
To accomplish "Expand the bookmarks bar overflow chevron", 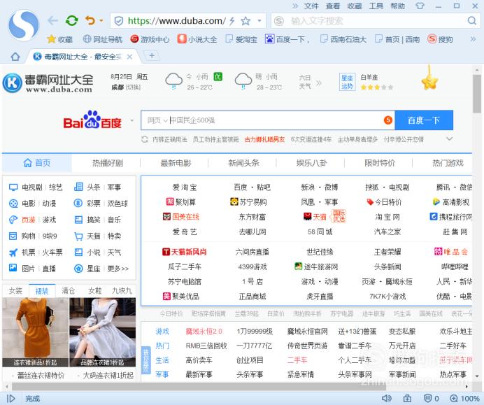I will [x=473, y=39].
